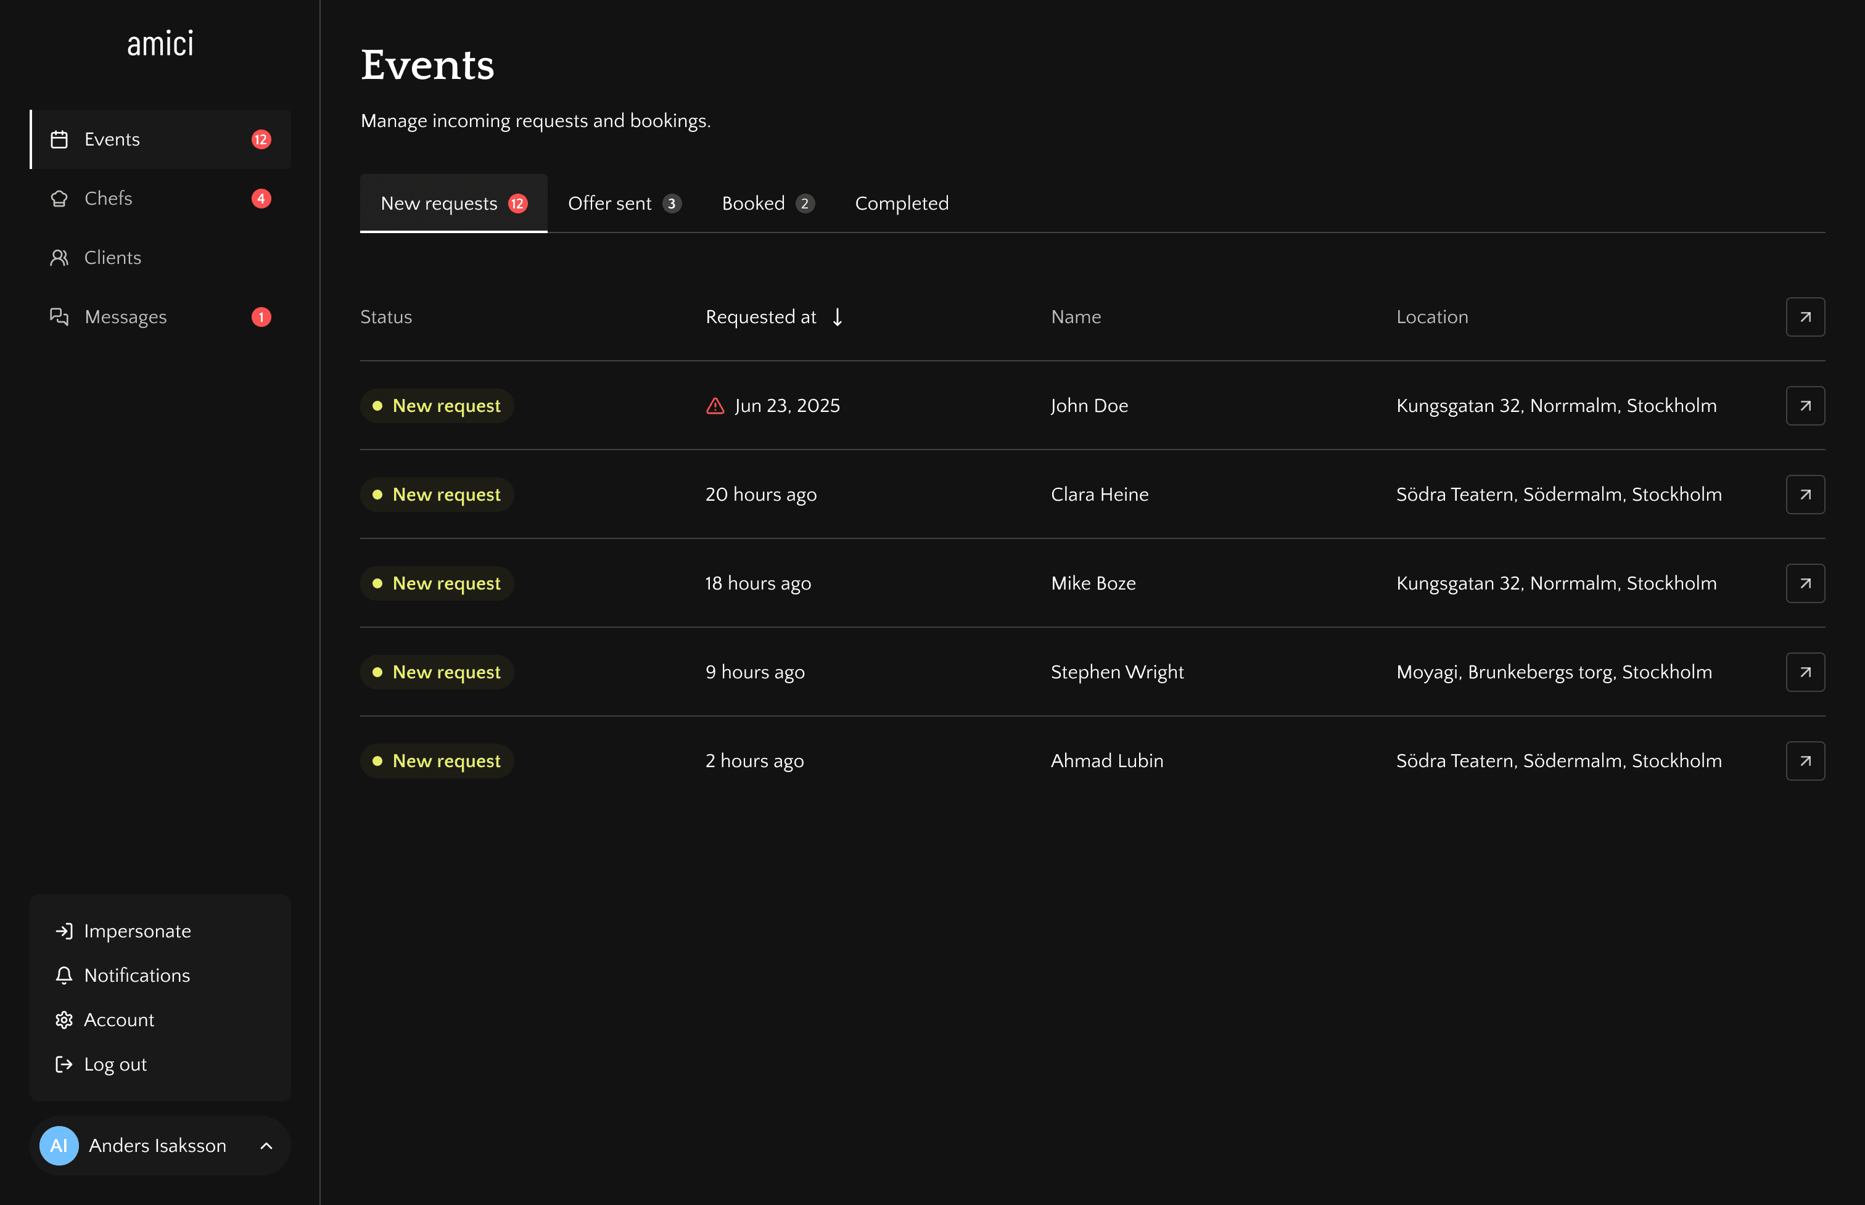Screen dimensions: 1865x1205
Task: Click the New request status for Ahmad Lubin
Action: click(x=437, y=760)
